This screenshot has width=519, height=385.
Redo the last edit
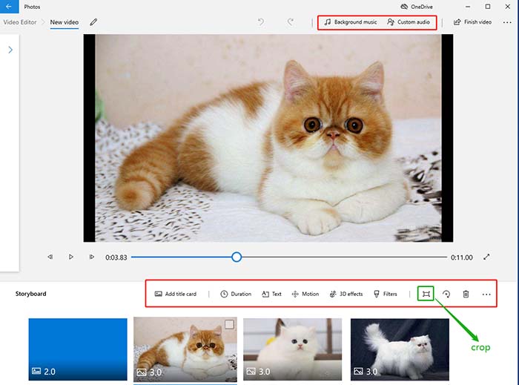coord(291,22)
